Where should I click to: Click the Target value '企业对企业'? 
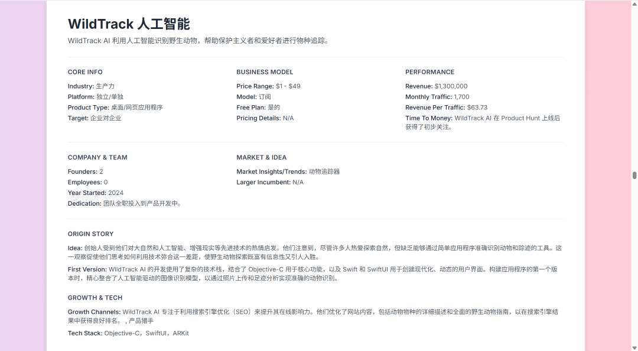point(106,118)
